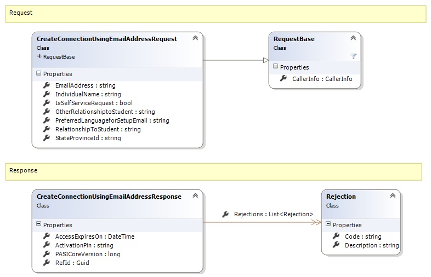
Task: Click wrench icon beside AccessExpiresOn property
Action: click(x=47, y=236)
